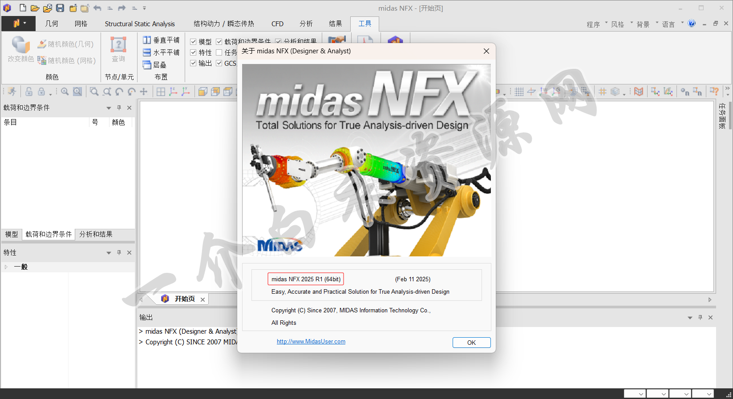Image resolution: width=733 pixels, height=399 pixels.
Task: Click the 改变颜色 change color icon
Action: pos(20,45)
